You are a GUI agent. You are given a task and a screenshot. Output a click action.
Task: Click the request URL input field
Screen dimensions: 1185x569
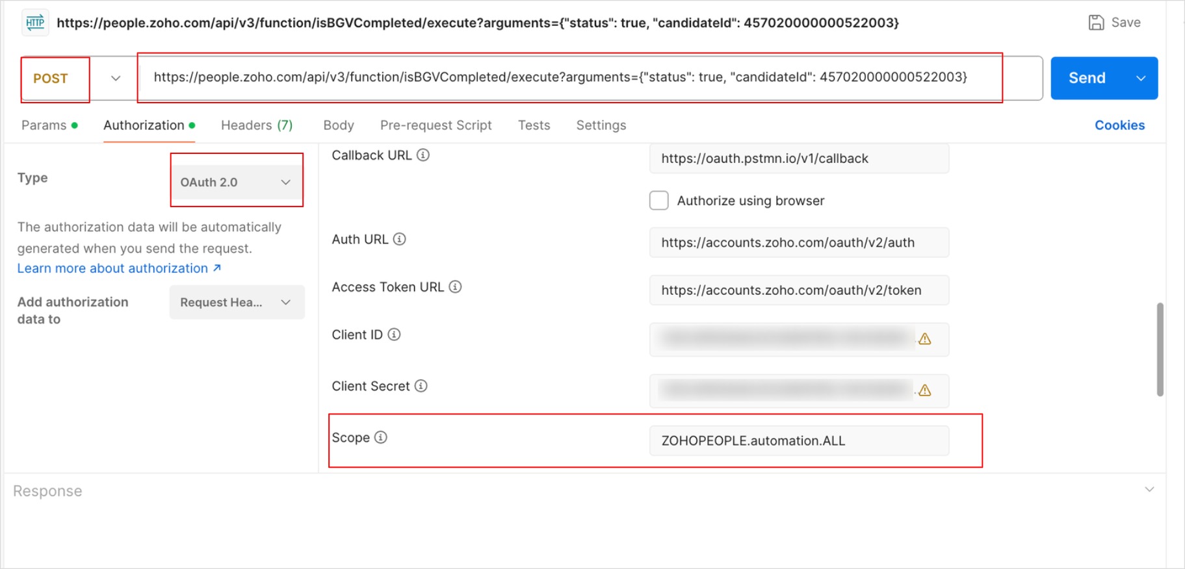[x=590, y=78]
